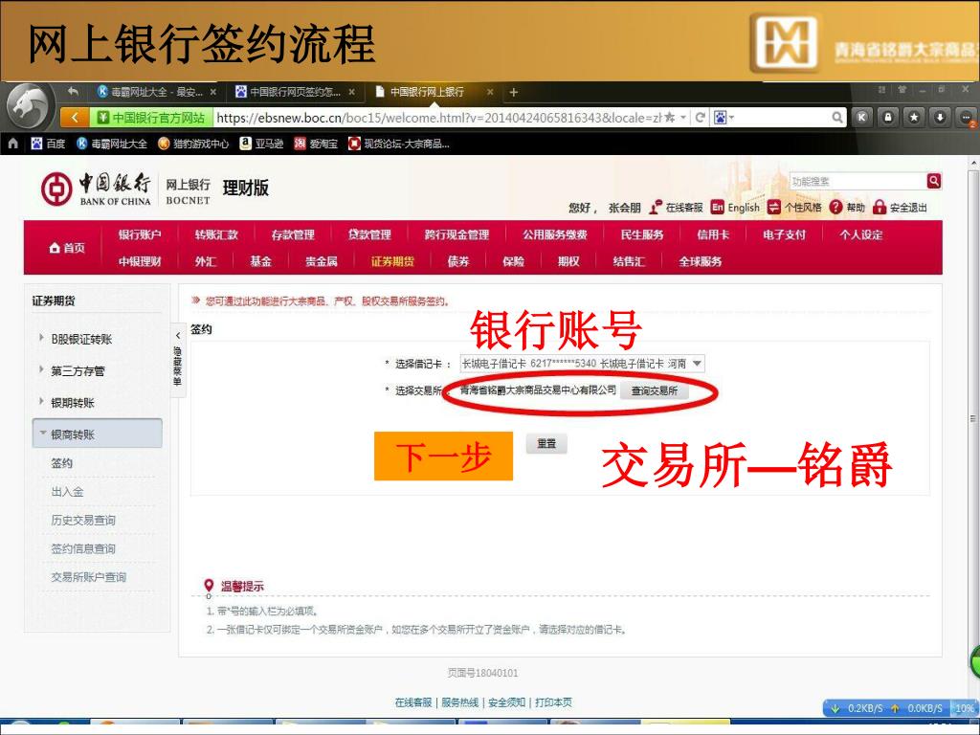The width and height of the screenshot is (980, 735).
Task: Click the undo arrow icon beside the tabs
Action: tap(73, 91)
